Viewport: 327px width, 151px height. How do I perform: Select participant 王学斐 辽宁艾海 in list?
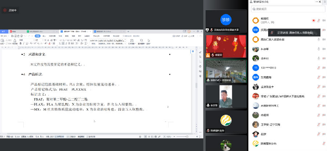288,124
